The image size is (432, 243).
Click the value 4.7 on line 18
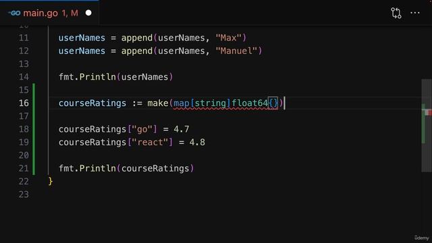point(182,129)
